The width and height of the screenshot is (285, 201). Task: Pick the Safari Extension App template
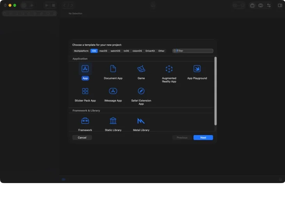point(141,91)
